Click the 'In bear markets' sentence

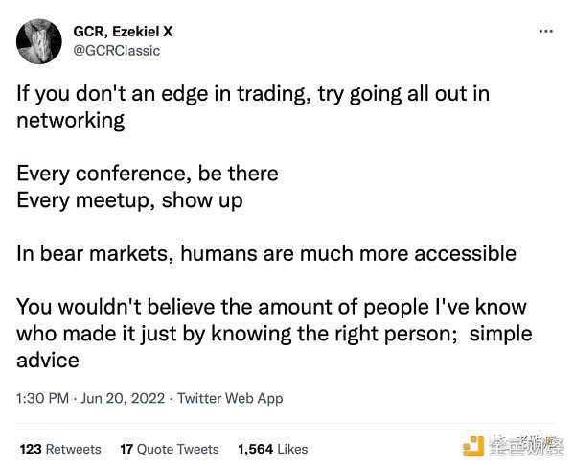click(x=266, y=253)
